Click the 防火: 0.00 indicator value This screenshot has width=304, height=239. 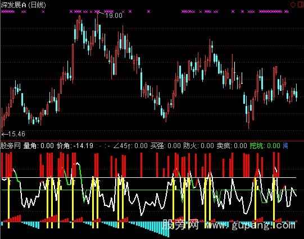[198, 146]
